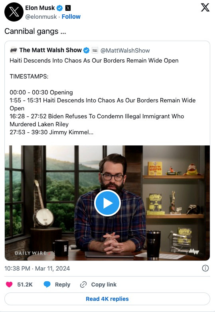215x312 pixels.
Task: Click the blue verified badge beside Elon Musk
Action: 59,8
